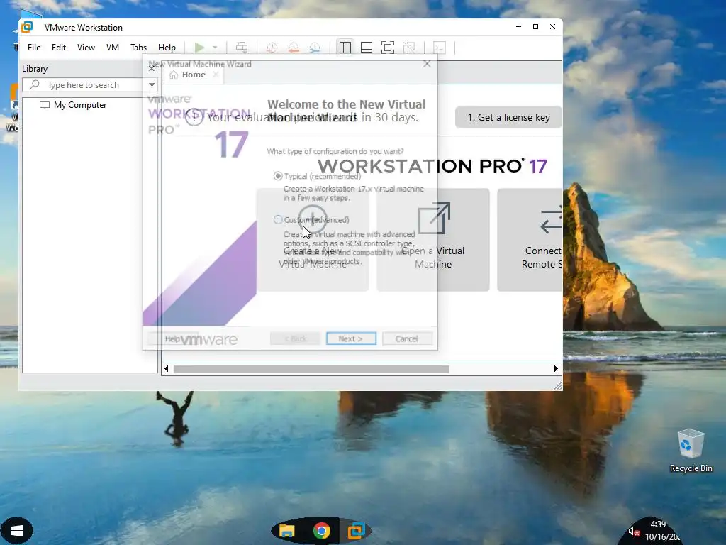Click the Open a Virtual Machine card icon
The image size is (726, 545).
434,219
